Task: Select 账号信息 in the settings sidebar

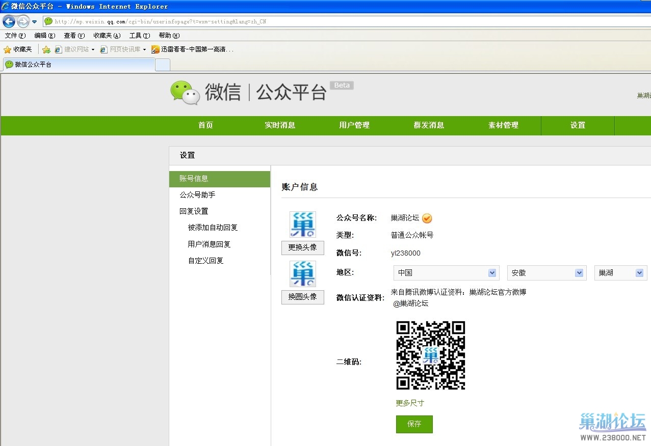Action: pos(220,179)
